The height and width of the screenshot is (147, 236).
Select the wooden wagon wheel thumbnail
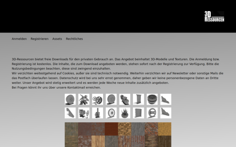[x=111, y=113]
